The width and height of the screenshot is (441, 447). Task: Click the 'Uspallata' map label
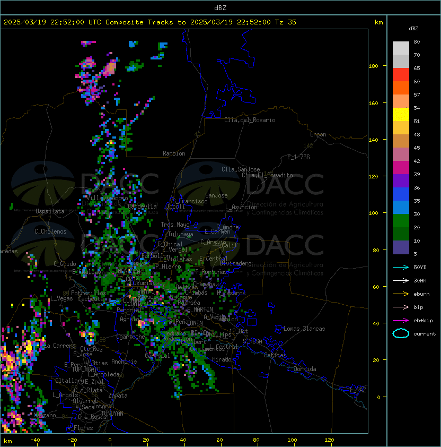tap(50, 211)
